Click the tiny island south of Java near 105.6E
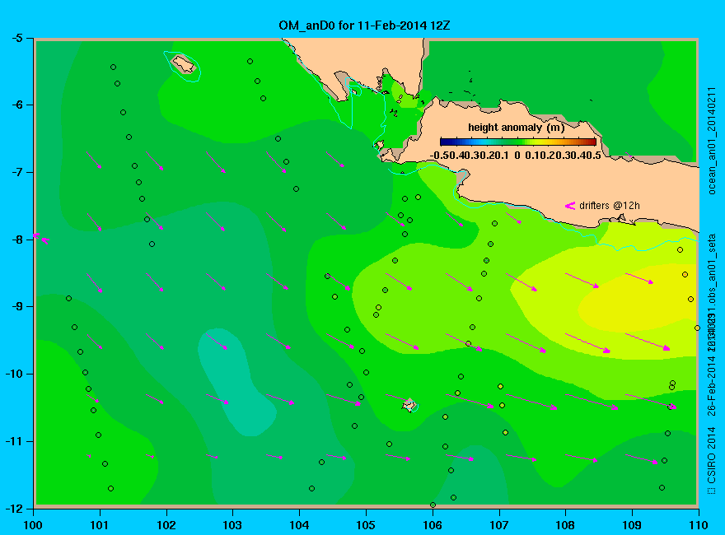This screenshot has height=535, width=725. click(409, 405)
